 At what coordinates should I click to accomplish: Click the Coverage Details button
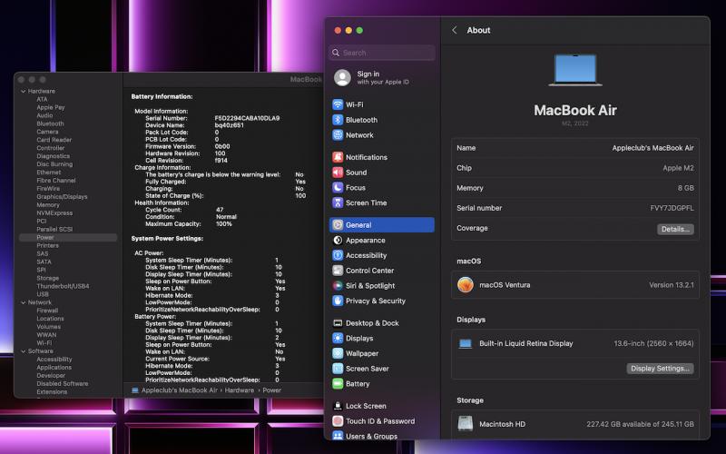675,229
